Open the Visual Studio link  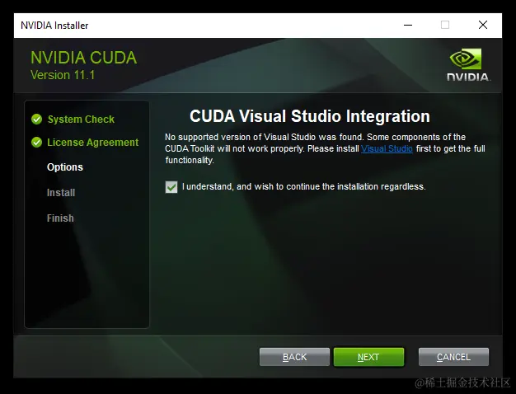[387, 148]
